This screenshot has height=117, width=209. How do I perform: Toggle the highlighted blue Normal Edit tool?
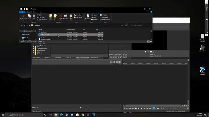(x=153, y=108)
